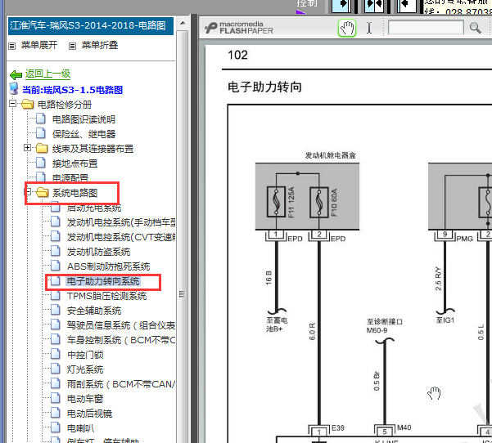Click the E39 connector label
Image resolution: width=492 pixels, height=443 pixels.
tap(338, 428)
